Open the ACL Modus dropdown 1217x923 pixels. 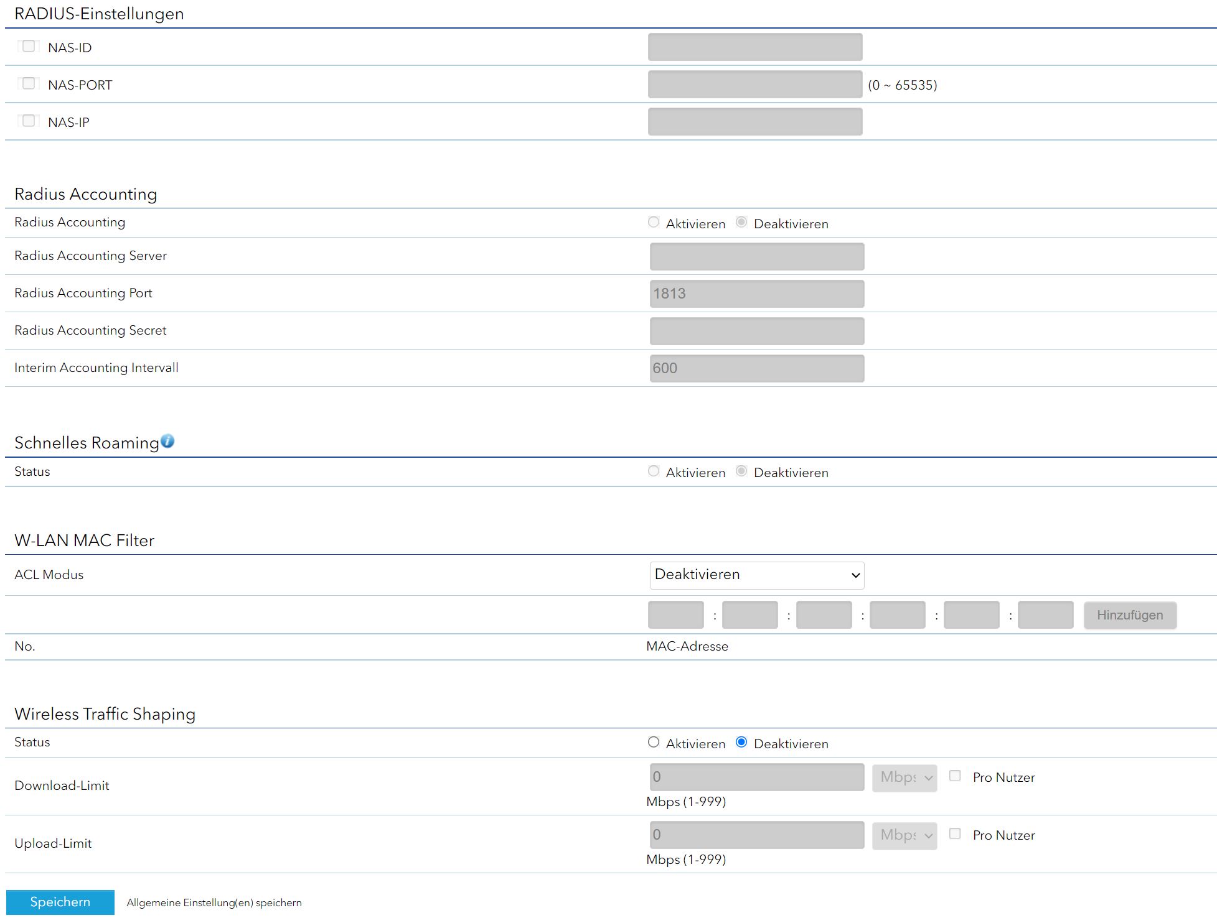coord(756,575)
